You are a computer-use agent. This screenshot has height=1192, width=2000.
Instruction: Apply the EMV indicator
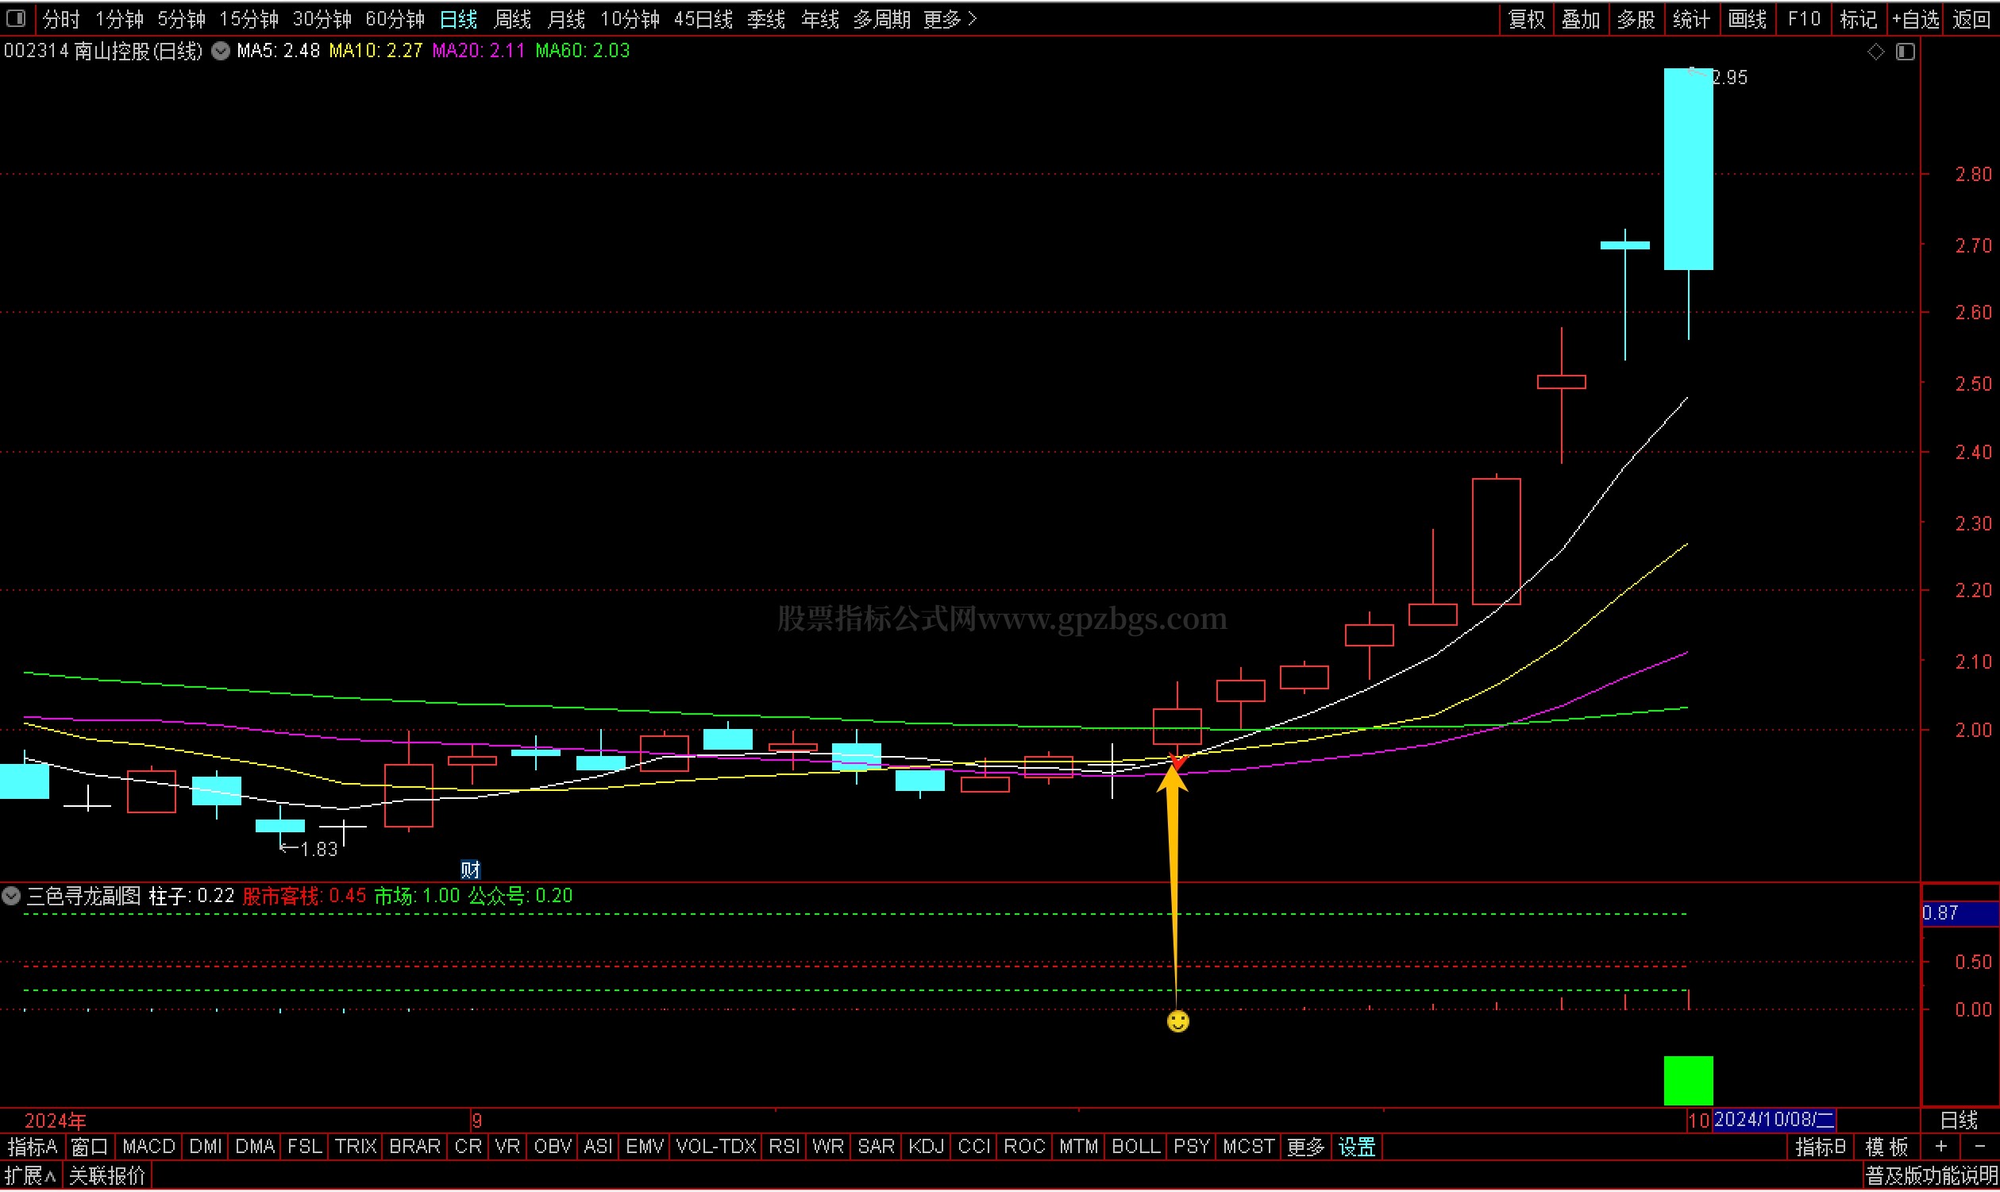click(x=645, y=1146)
